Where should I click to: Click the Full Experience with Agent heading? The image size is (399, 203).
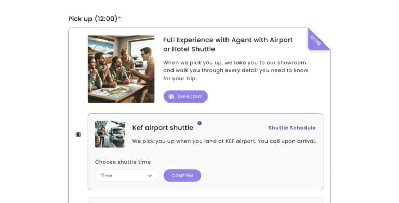pos(228,45)
